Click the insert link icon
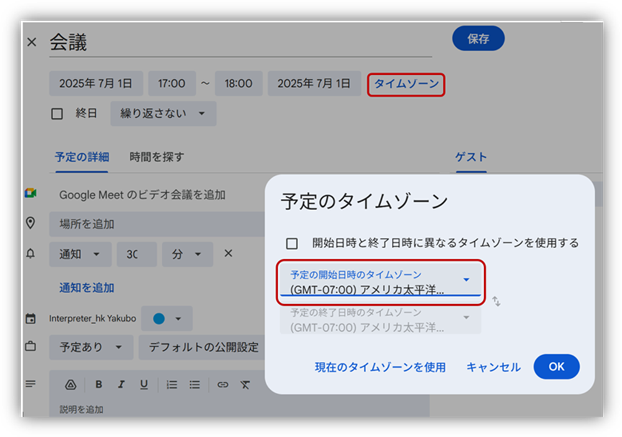This screenshot has width=622, height=437. click(223, 385)
